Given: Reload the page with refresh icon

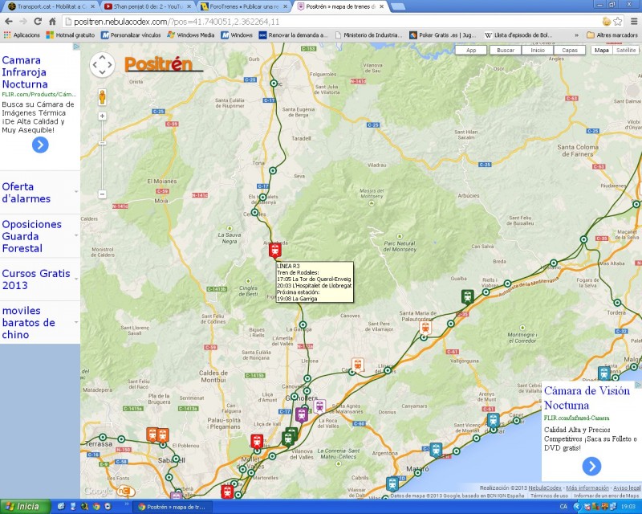Looking at the screenshot, I should [x=38, y=22].
